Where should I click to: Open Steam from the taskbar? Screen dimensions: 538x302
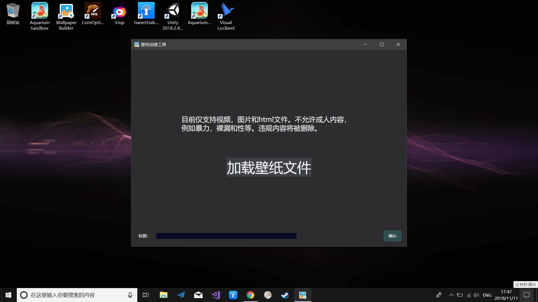(x=285, y=295)
